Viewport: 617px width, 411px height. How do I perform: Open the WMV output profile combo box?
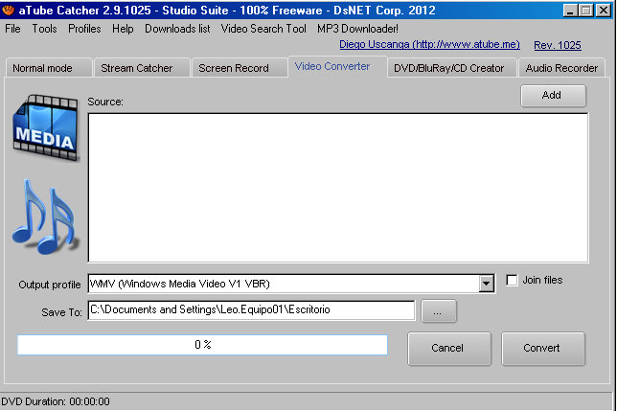coord(284,284)
